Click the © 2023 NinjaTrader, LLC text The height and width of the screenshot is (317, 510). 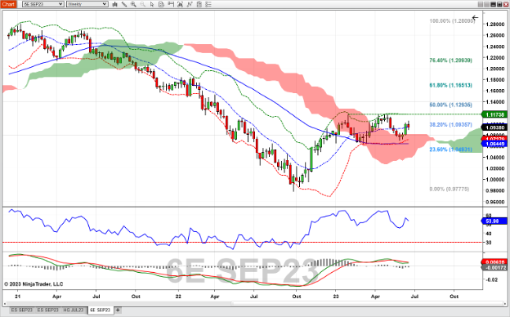coord(34,284)
